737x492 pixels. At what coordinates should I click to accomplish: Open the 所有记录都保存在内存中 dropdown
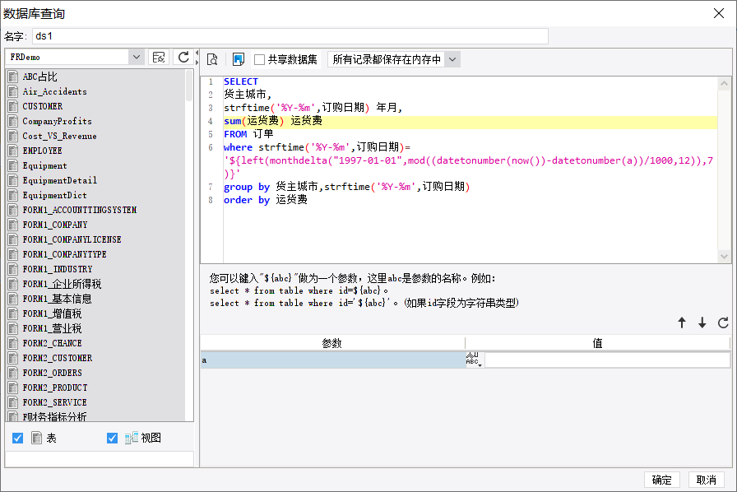(x=452, y=60)
